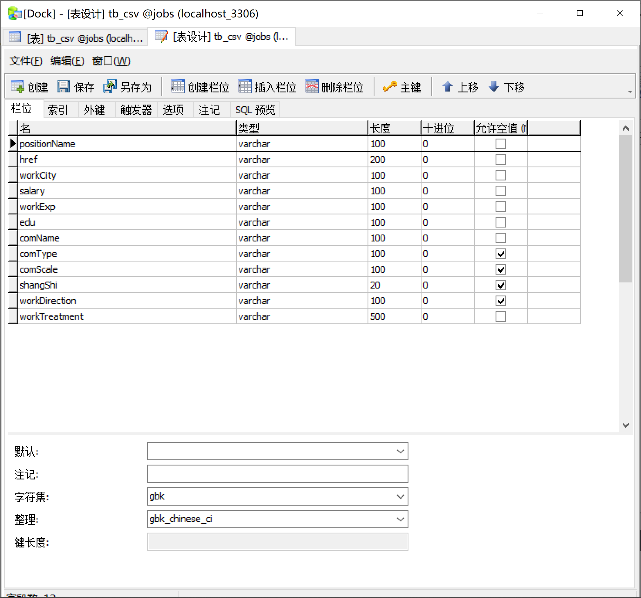Expand the 整理 gbk_chinese_ci dropdown
Screen dimensions: 641x598
(x=400, y=519)
